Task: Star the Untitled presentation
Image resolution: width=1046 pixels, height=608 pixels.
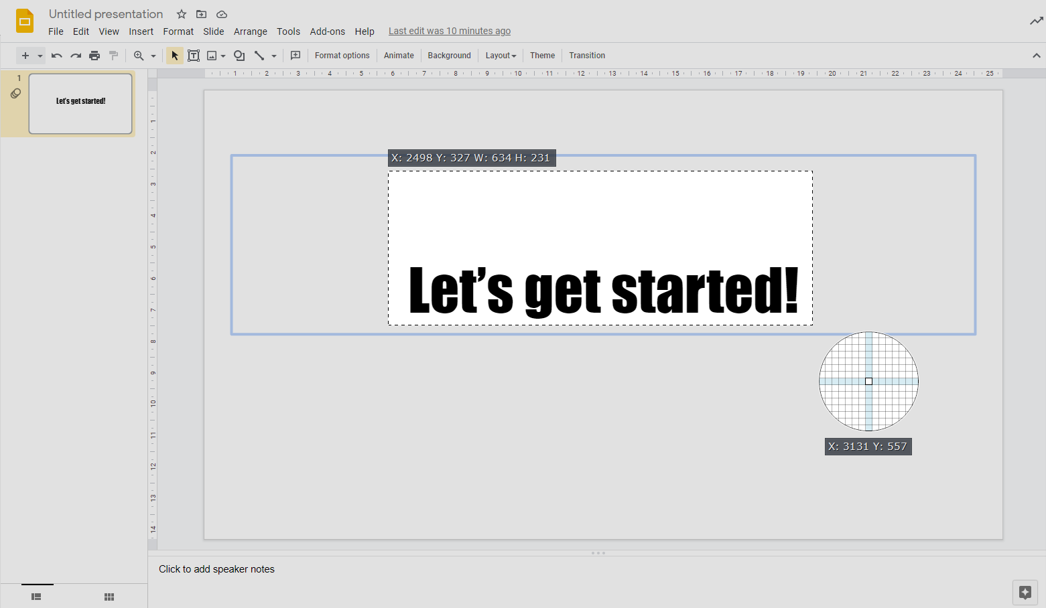Action: click(x=182, y=14)
